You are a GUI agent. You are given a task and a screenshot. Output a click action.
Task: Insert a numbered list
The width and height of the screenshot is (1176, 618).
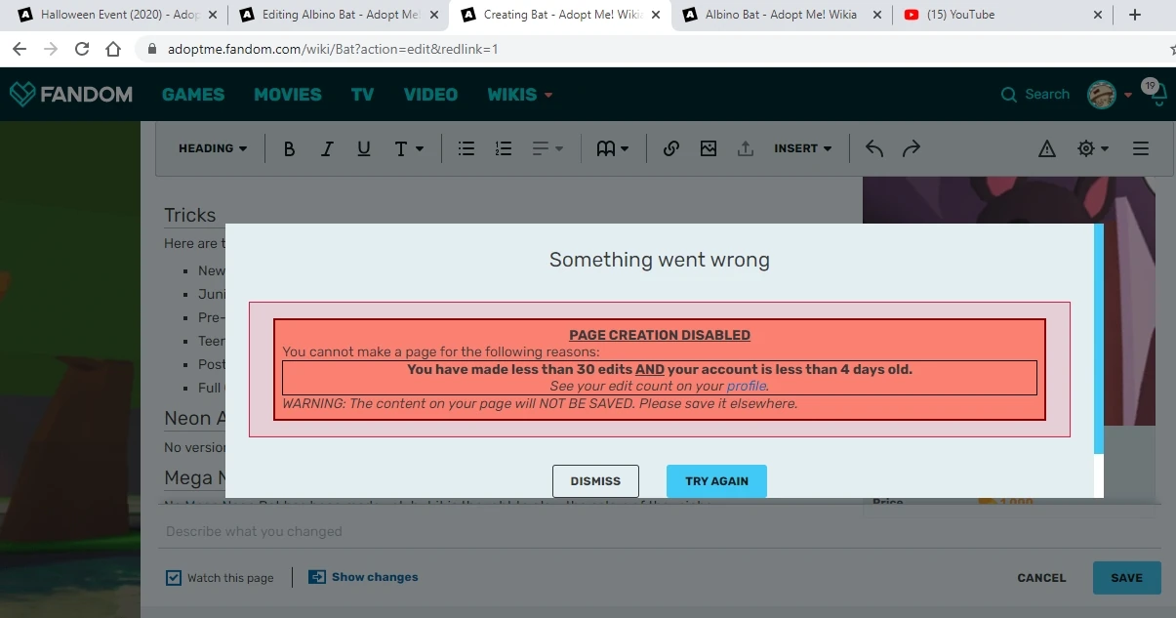pos(504,148)
